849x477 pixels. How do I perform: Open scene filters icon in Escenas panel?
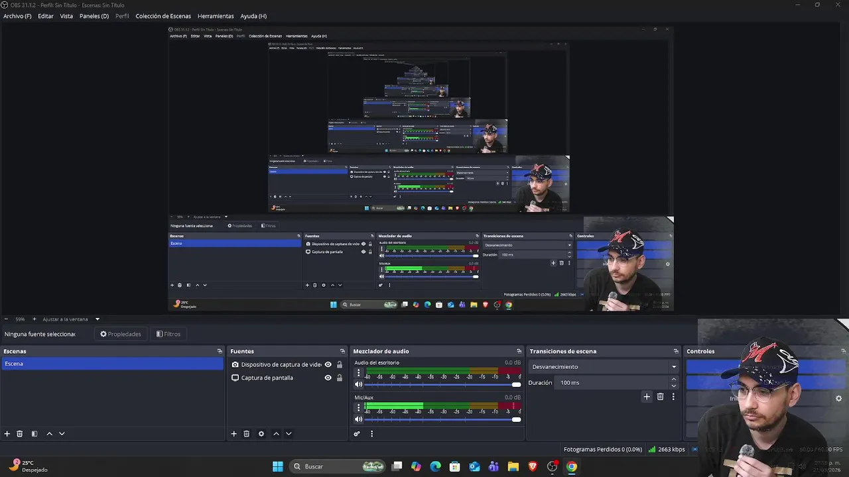click(34, 434)
